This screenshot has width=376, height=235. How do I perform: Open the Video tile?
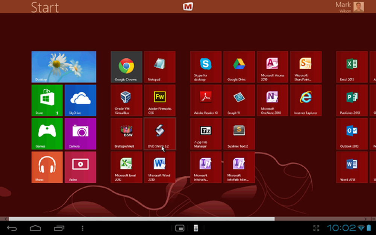pos(80,167)
